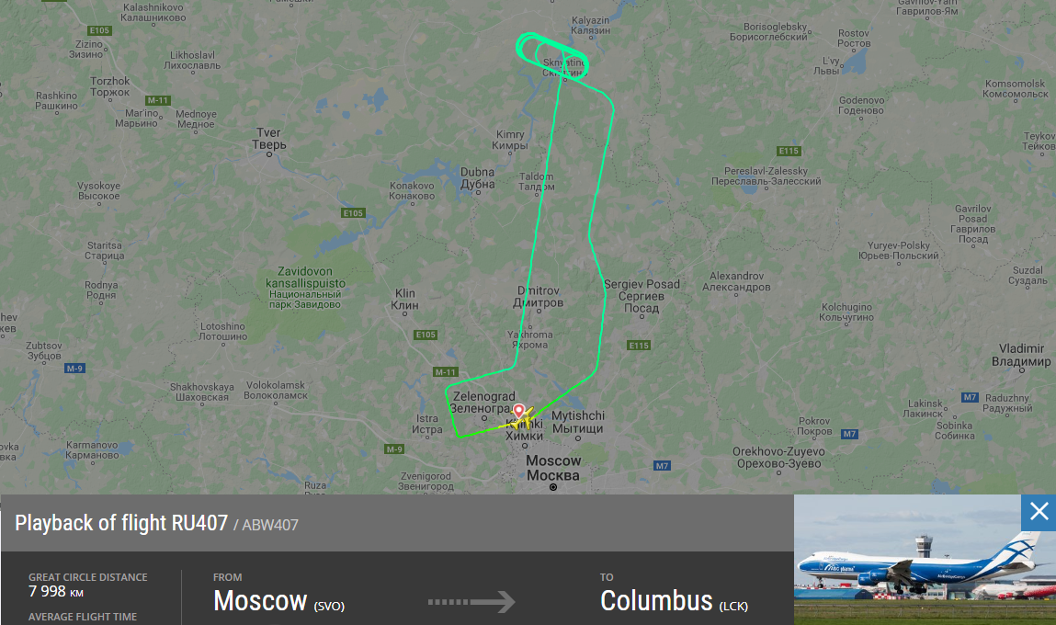Select destination airport Columbus (LCK)

675,601
